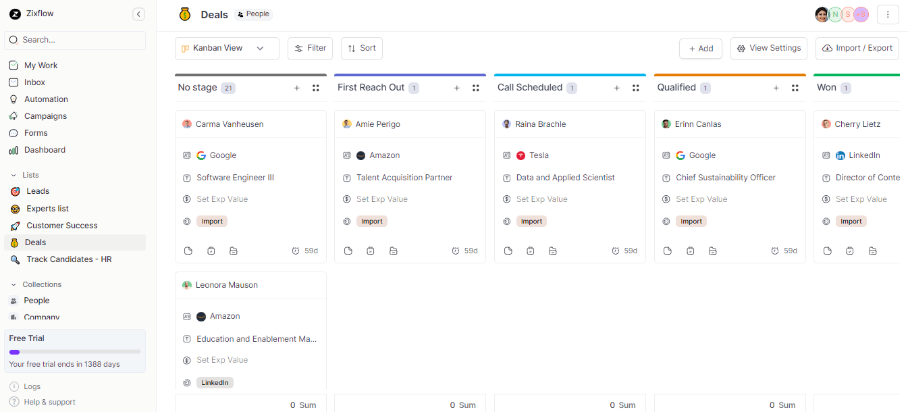Open the Kanban View selector
Screen dimensions: 908x412
click(226, 48)
